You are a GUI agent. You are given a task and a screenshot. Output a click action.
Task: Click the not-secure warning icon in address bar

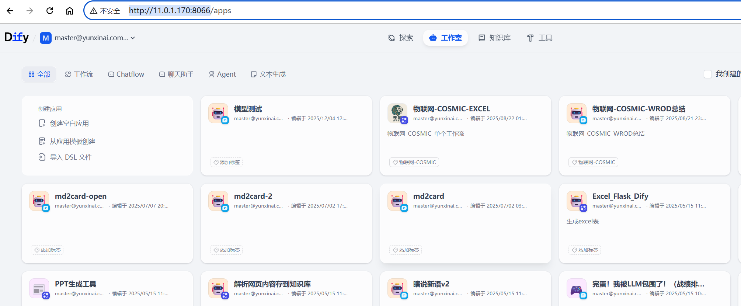94,11
